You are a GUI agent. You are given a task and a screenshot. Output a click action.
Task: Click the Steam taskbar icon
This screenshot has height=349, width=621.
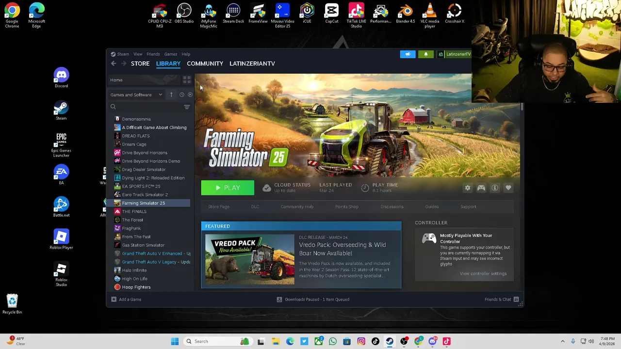point(390,342)
